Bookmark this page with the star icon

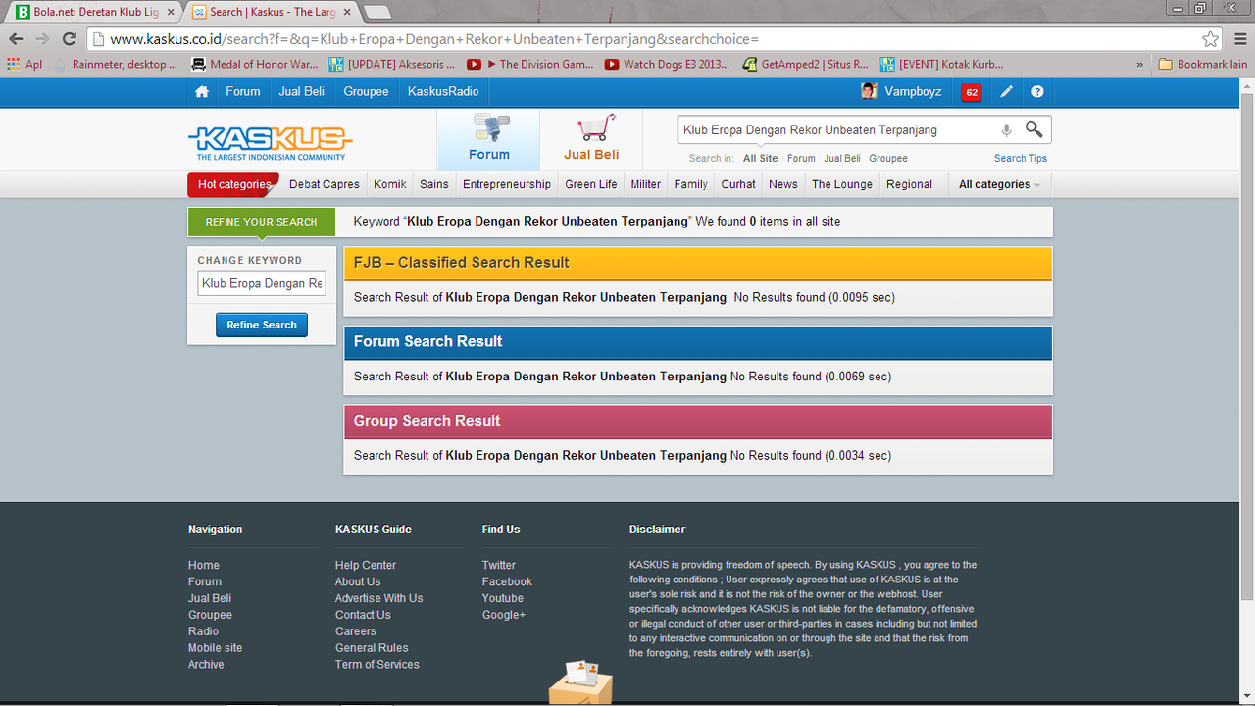1211,39
